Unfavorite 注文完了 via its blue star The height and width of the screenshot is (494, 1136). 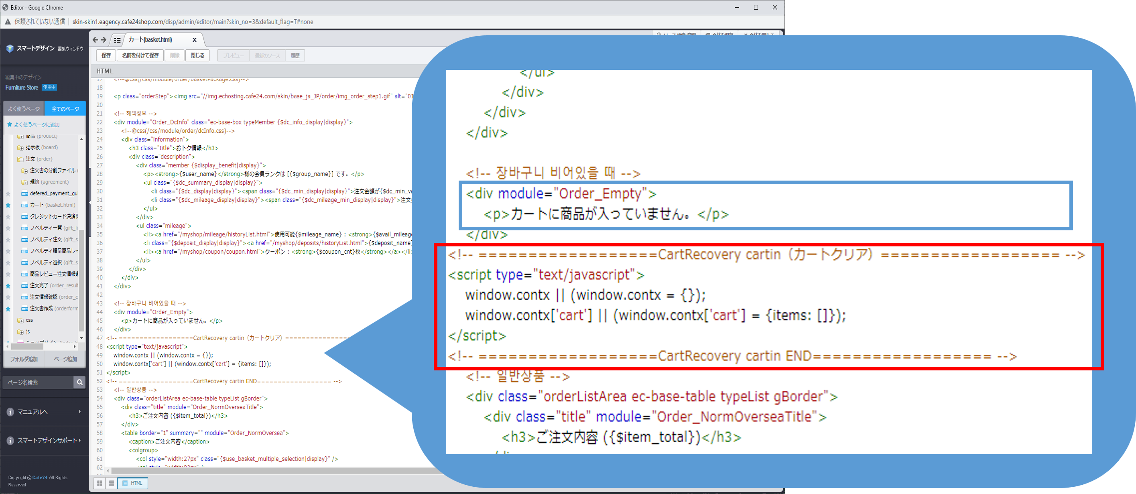tap(8, 286)
